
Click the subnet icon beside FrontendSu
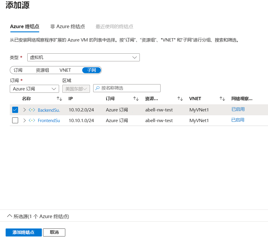32,121
